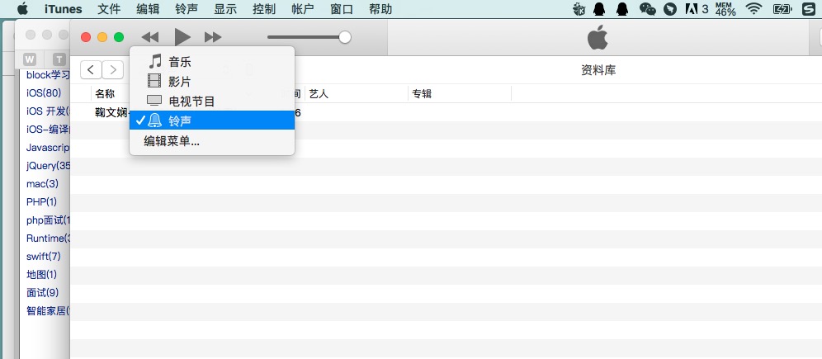The image size is (822, 359).
Task: Open the 编辑 menu in menu bar
Action: 148,9
